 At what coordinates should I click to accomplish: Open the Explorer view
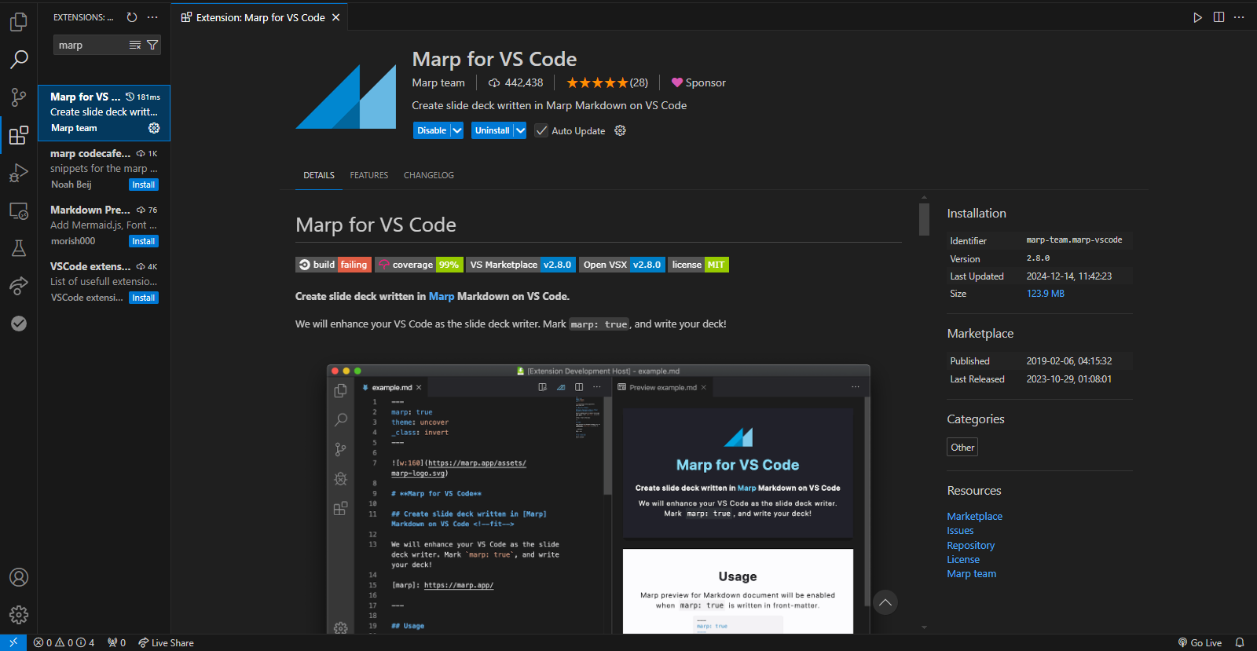tap(19, 22)
